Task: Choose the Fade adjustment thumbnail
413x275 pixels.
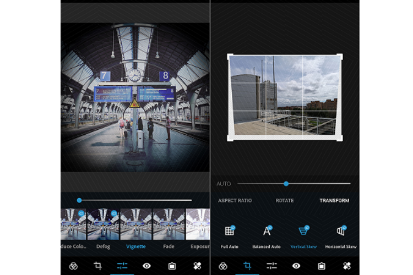Action: point(169,224)
